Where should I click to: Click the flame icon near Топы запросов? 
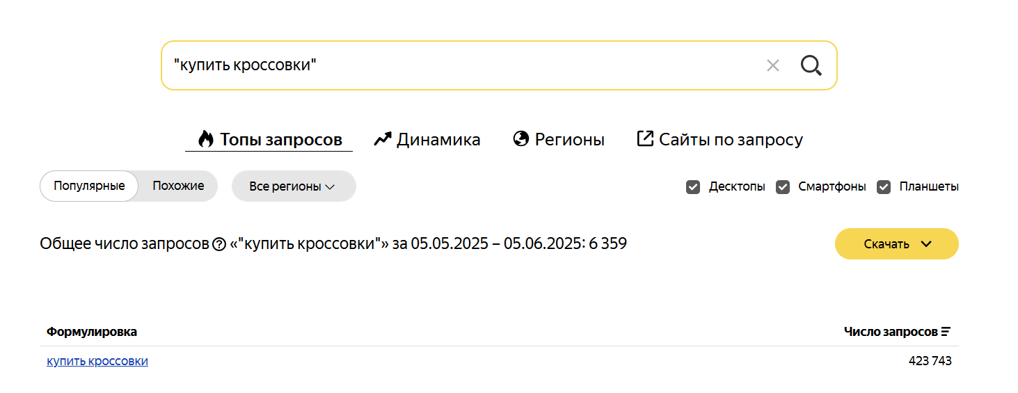tap(205, 139)
